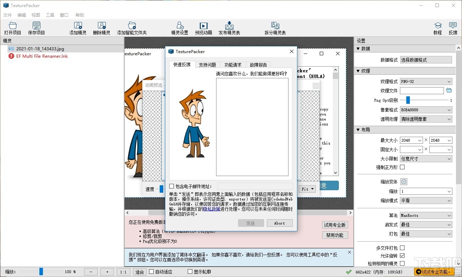Open the 缩放模式 平滑 dropdown
The height and width of the screenshot is (277, 462).
pos(426,200)
